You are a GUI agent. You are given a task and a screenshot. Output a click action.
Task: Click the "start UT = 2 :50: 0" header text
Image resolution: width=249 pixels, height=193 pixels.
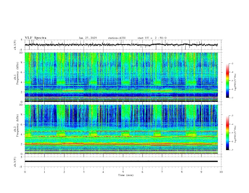[152, 38]
